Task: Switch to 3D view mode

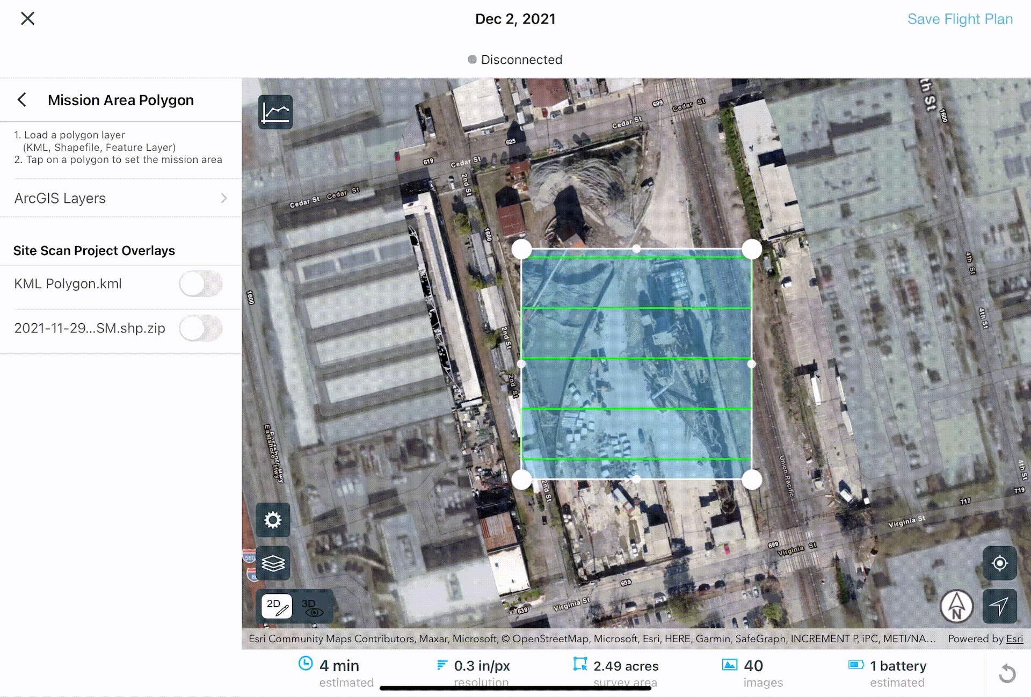Action: (312, 607)
